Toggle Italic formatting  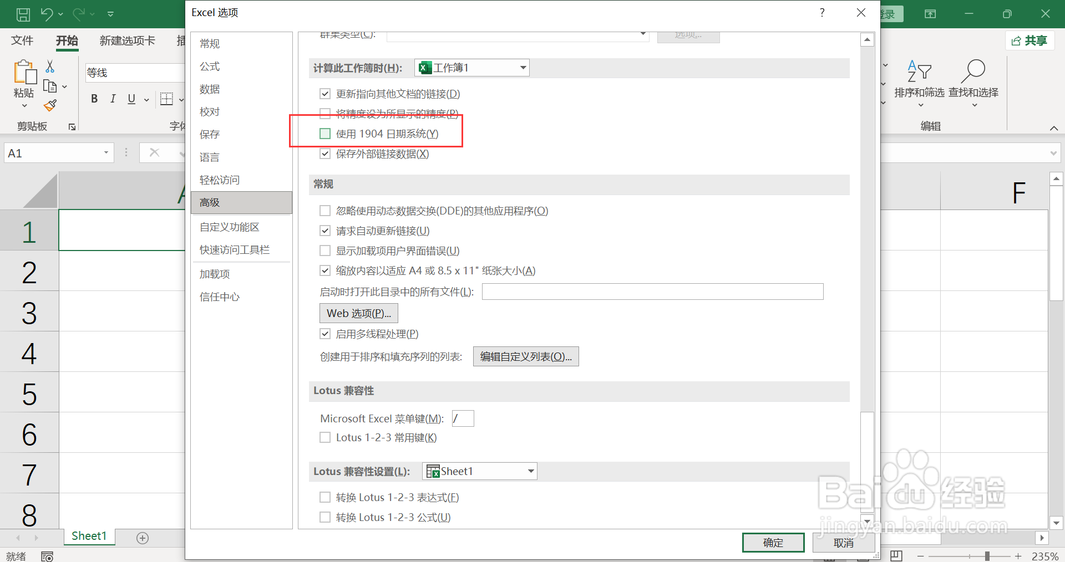(113, 99)
